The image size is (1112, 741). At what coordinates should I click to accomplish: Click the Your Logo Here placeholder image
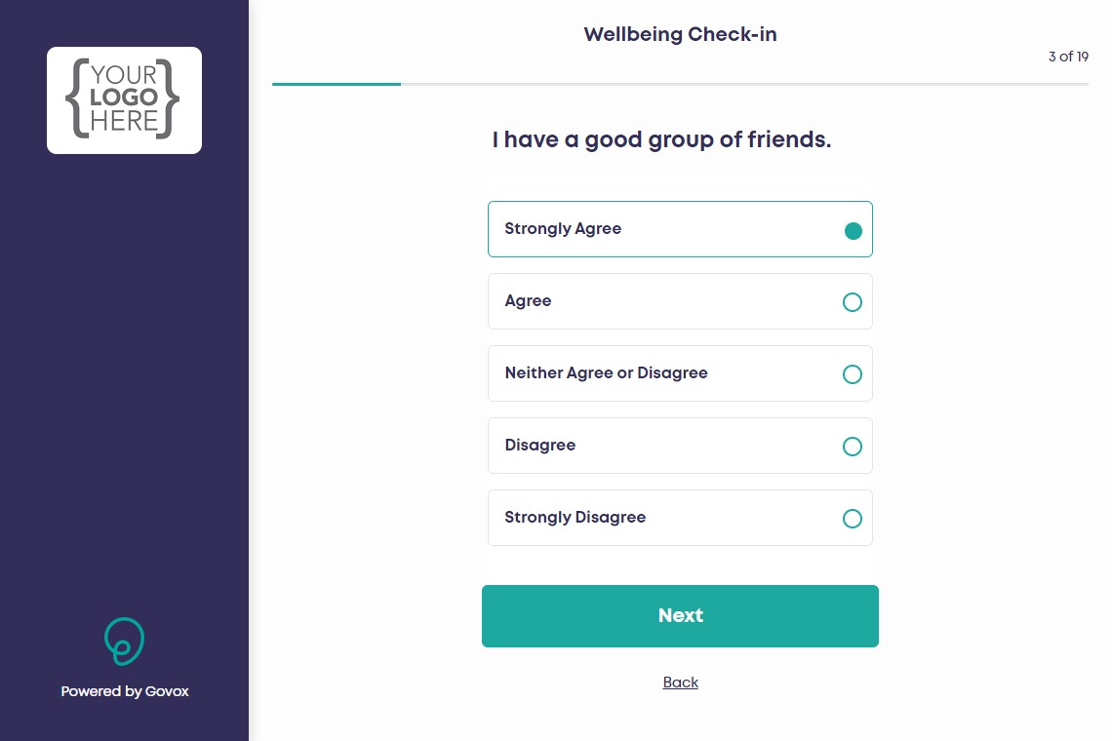click(x=124, y=99)
